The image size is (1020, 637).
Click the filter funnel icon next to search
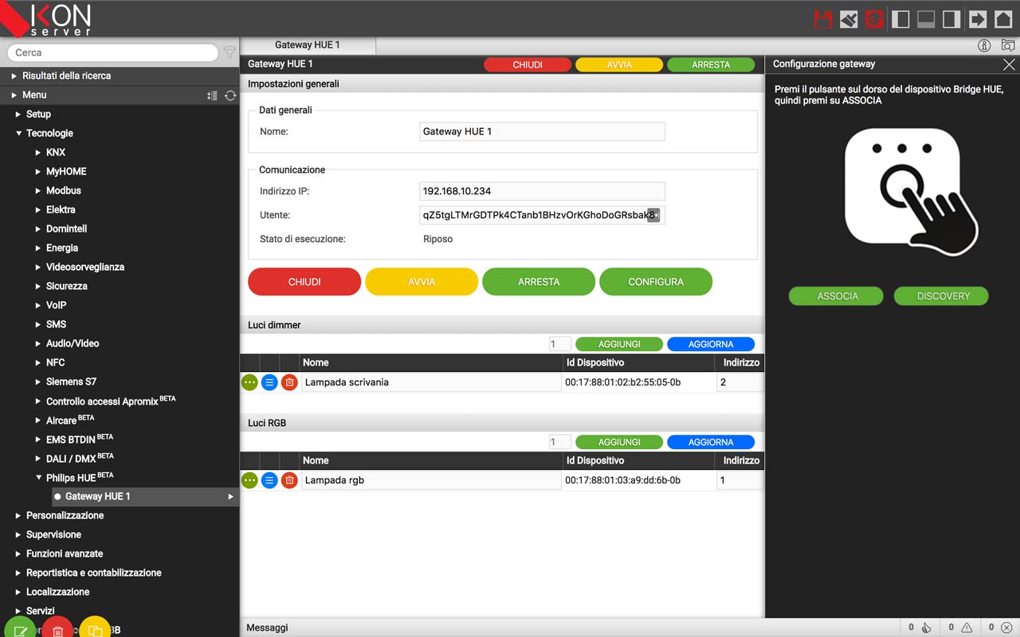pos(229,53)
